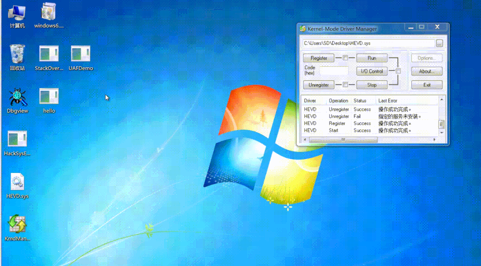Click the I/O Control button
Viewport: 481px width, 266px height.
coord(372,71)
